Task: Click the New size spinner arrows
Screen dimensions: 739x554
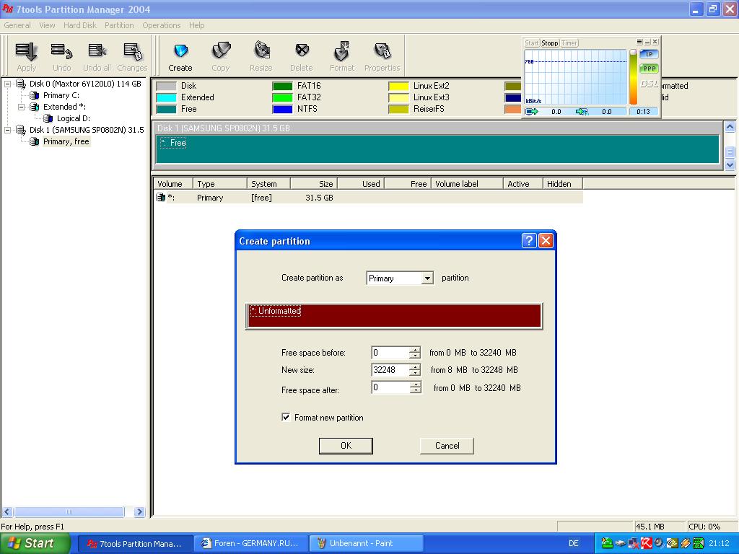Action: click(x=415, y=370)
